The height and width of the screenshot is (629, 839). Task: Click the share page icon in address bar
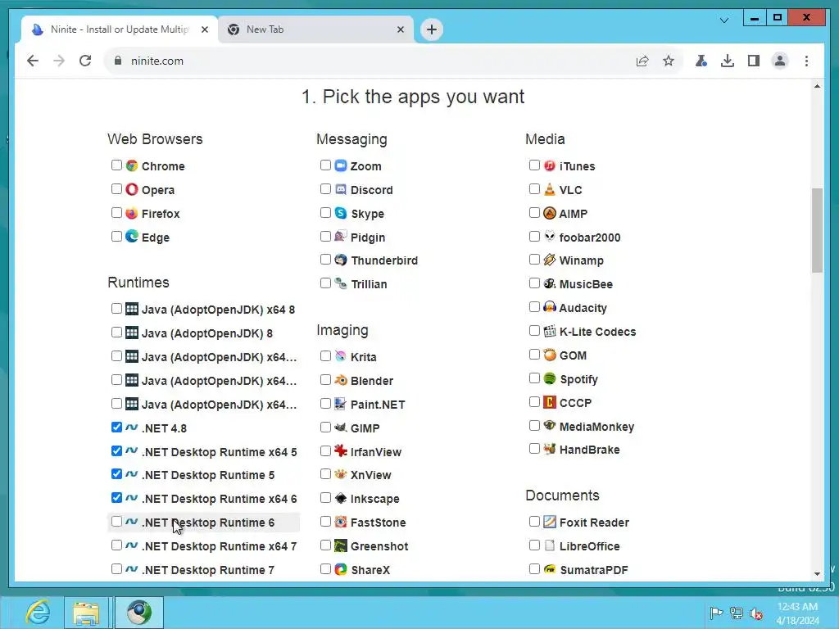(x=642, y=61)
